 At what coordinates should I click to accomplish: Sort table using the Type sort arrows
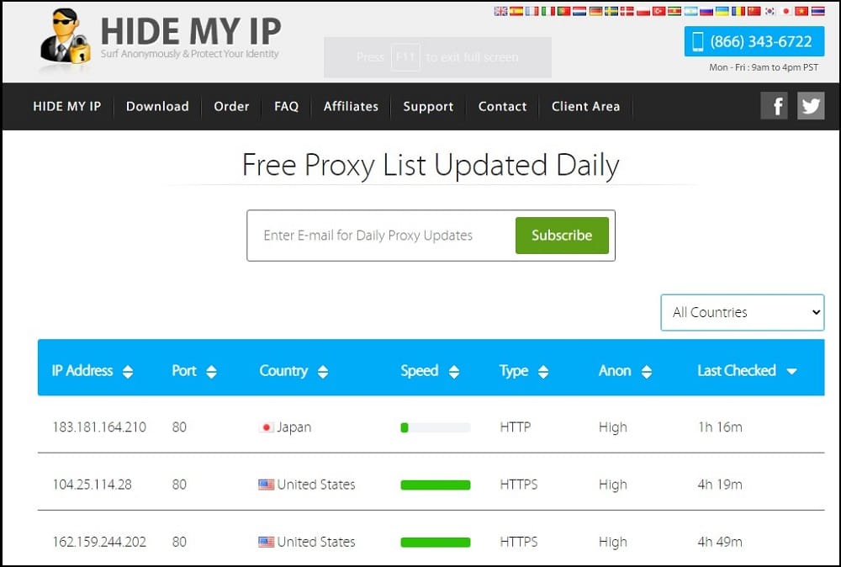pos(542,371)
